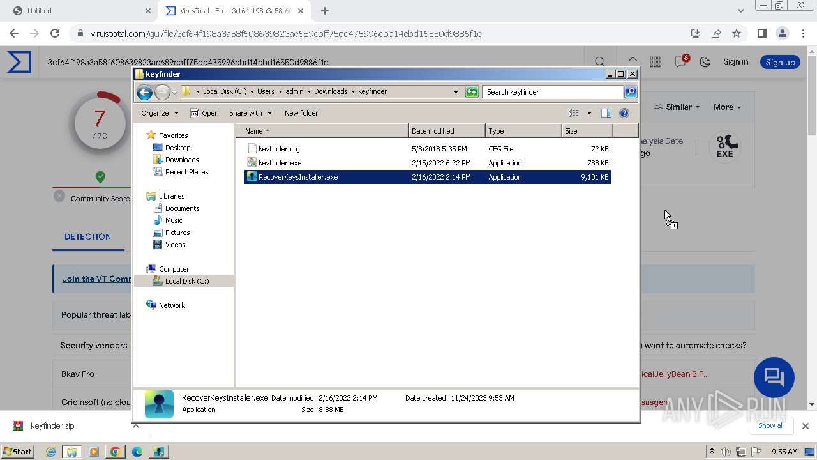Click the Explorer Back navigation arrow
This screenshot has height=460, width=817.
pos(145,92)
